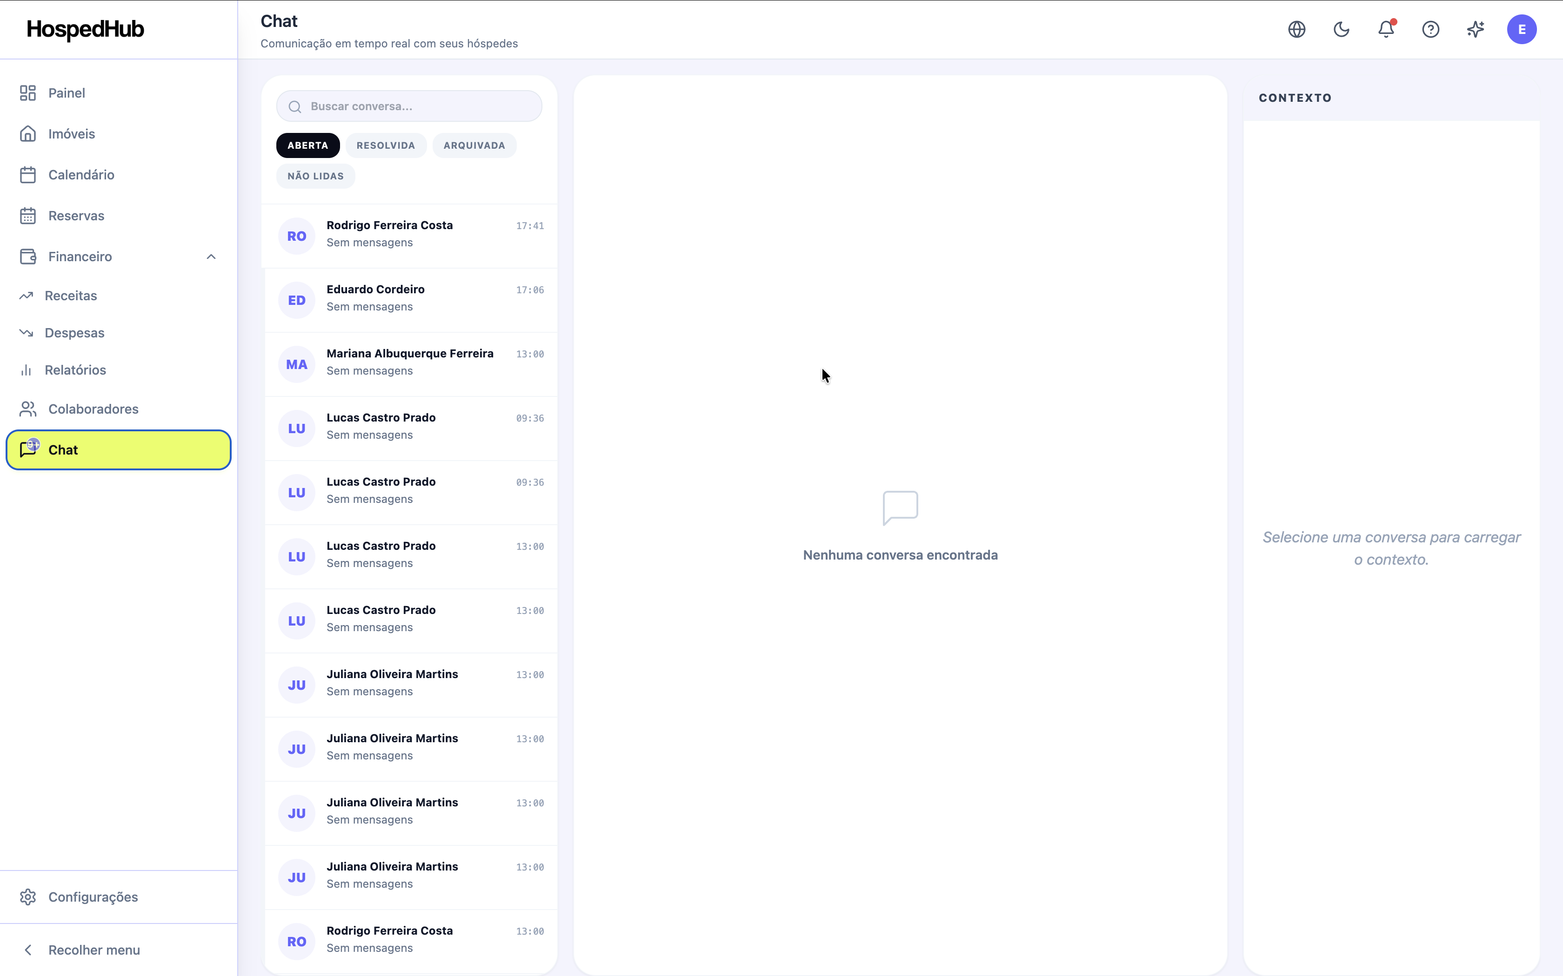Viewport: 1563px width, 976px height.
Task: Click Recolher menu label
Action: [94, 950]
